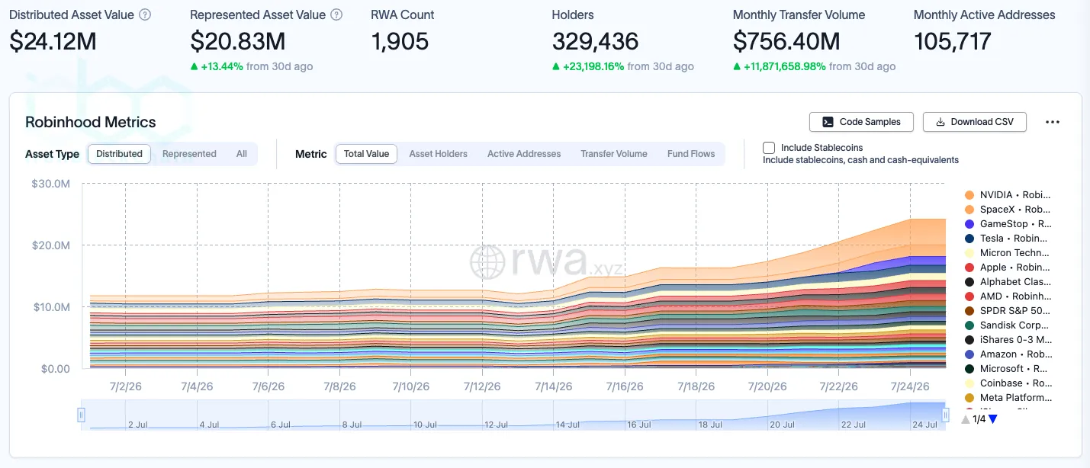Toggle GameStop series in legend

pyautogui.click(x=1008, y=224)
